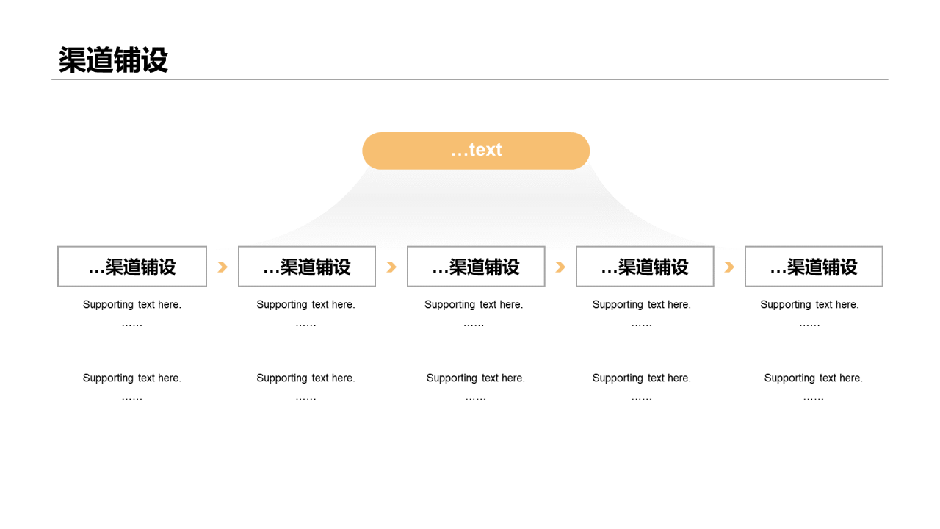
Task: Select the fifth '...渠道铺设' outlined box
Action: (x=814, y=266)
